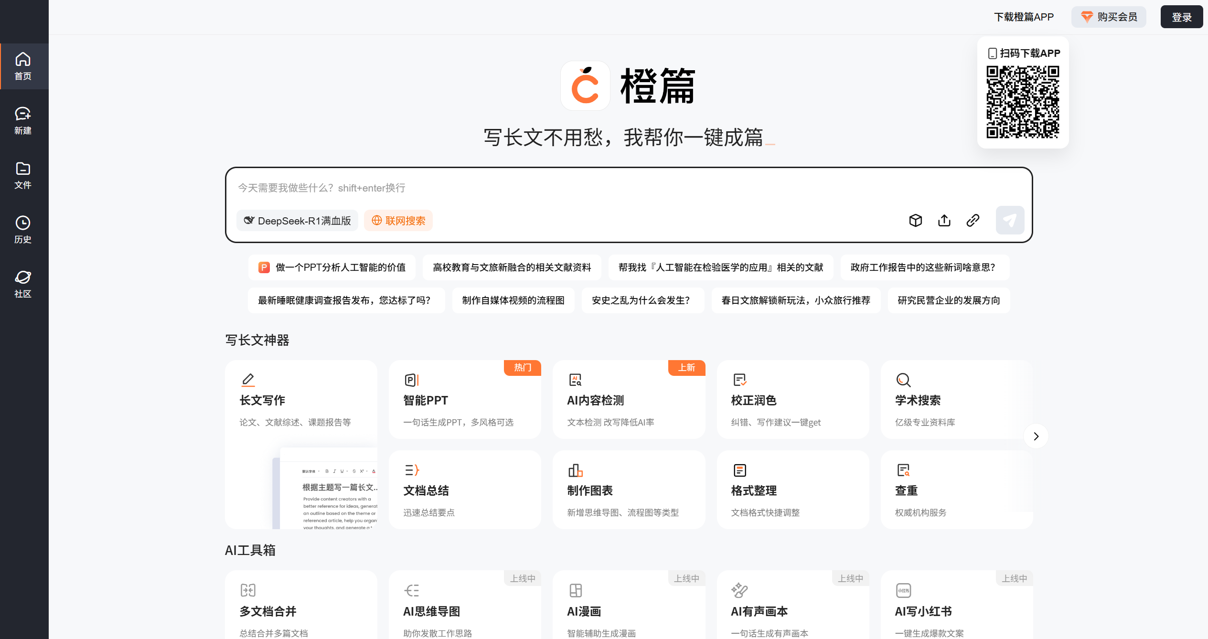The width and height of the screenshot is (1208, 639).
Task: Select prompt 最新睡眠健康调查报告发布
Action: coord(346,300)
